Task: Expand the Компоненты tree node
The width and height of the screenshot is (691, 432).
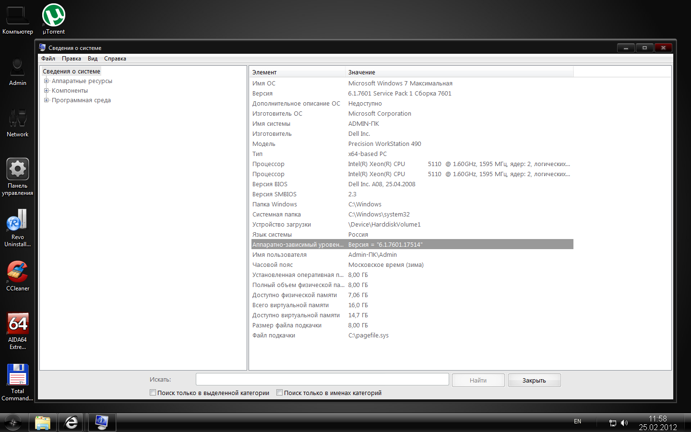Action: coord(47,90)
